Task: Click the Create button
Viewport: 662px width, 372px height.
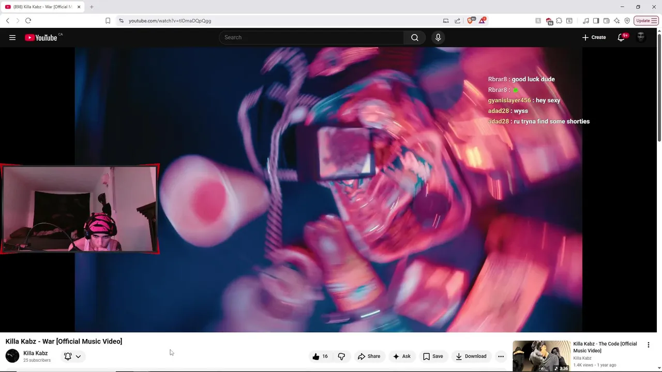Action: 594,37
